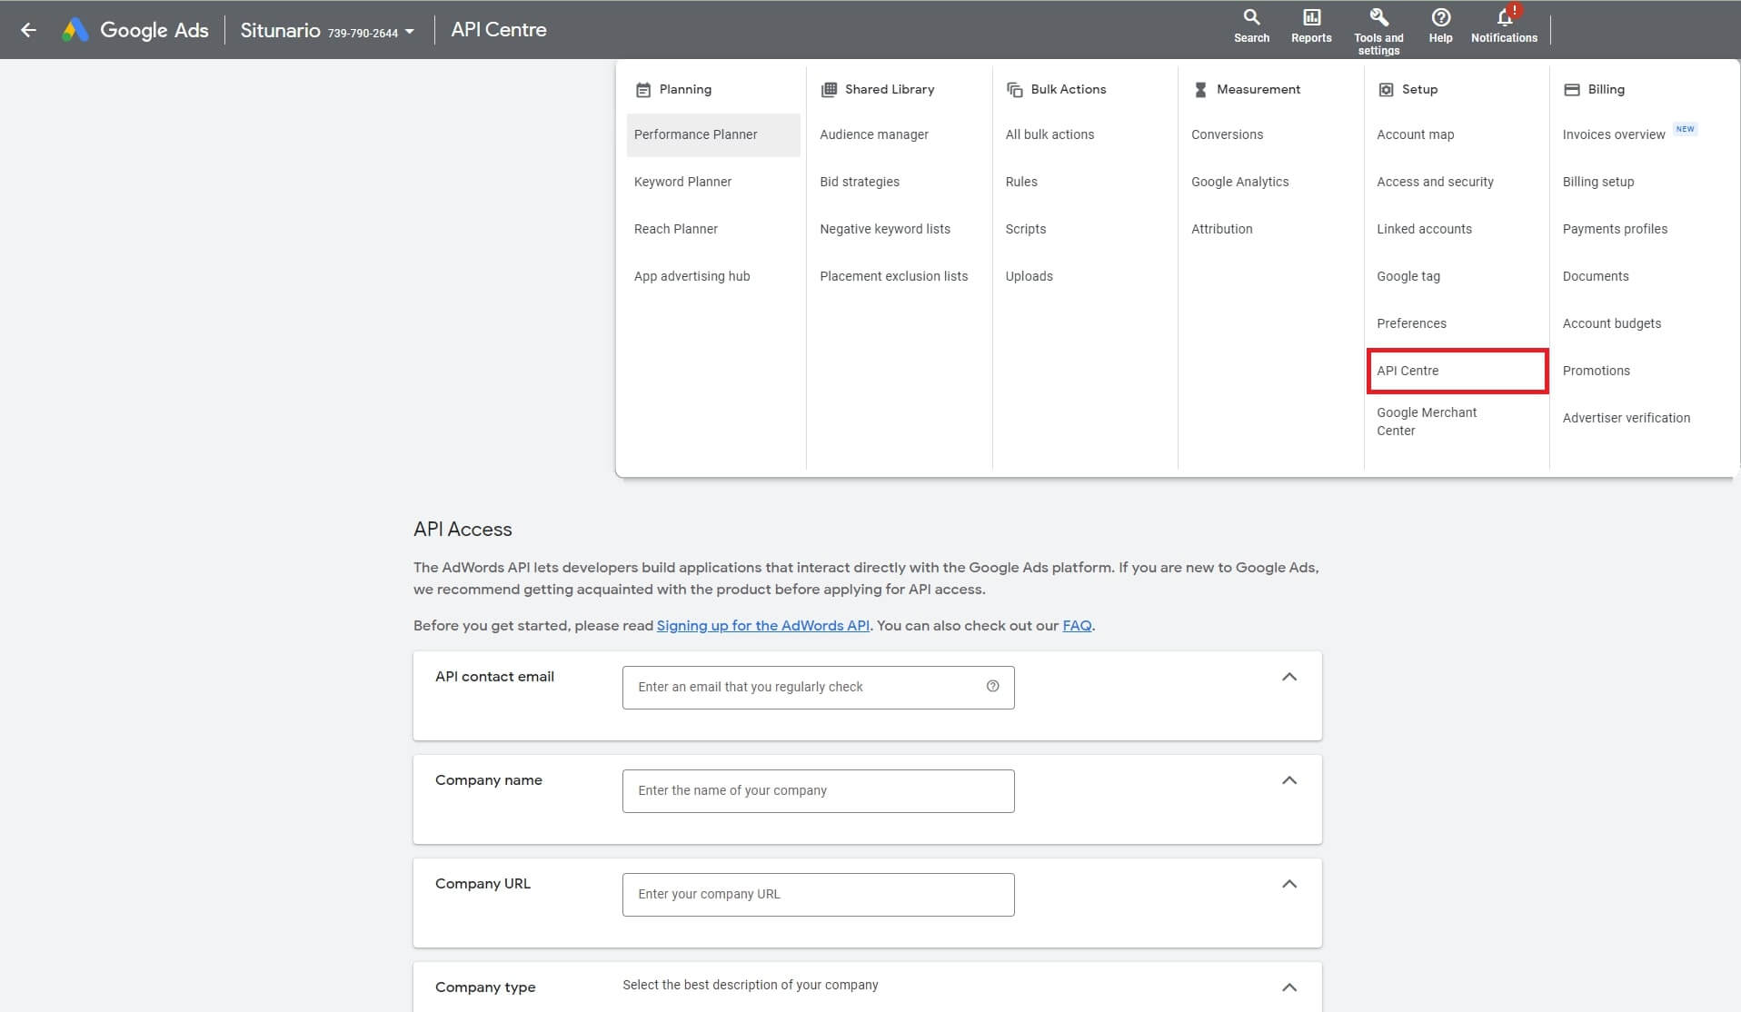The height and width of the screenshot is (1012, 1741).
Task: Click the Billing card icon
Action: 1572,90
